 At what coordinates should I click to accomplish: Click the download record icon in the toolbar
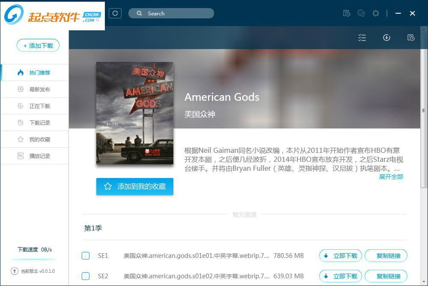(411, 38)
